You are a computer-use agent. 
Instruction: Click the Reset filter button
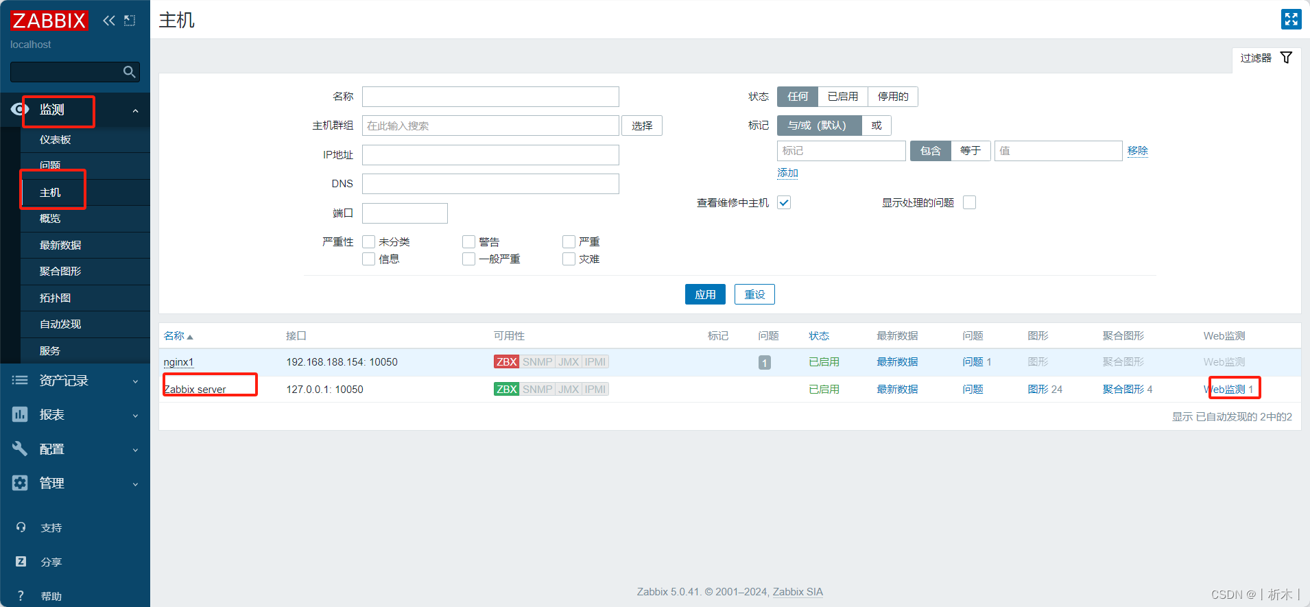point(754,294)
